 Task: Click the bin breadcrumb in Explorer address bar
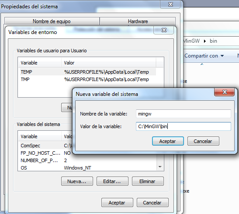(213, 41)
